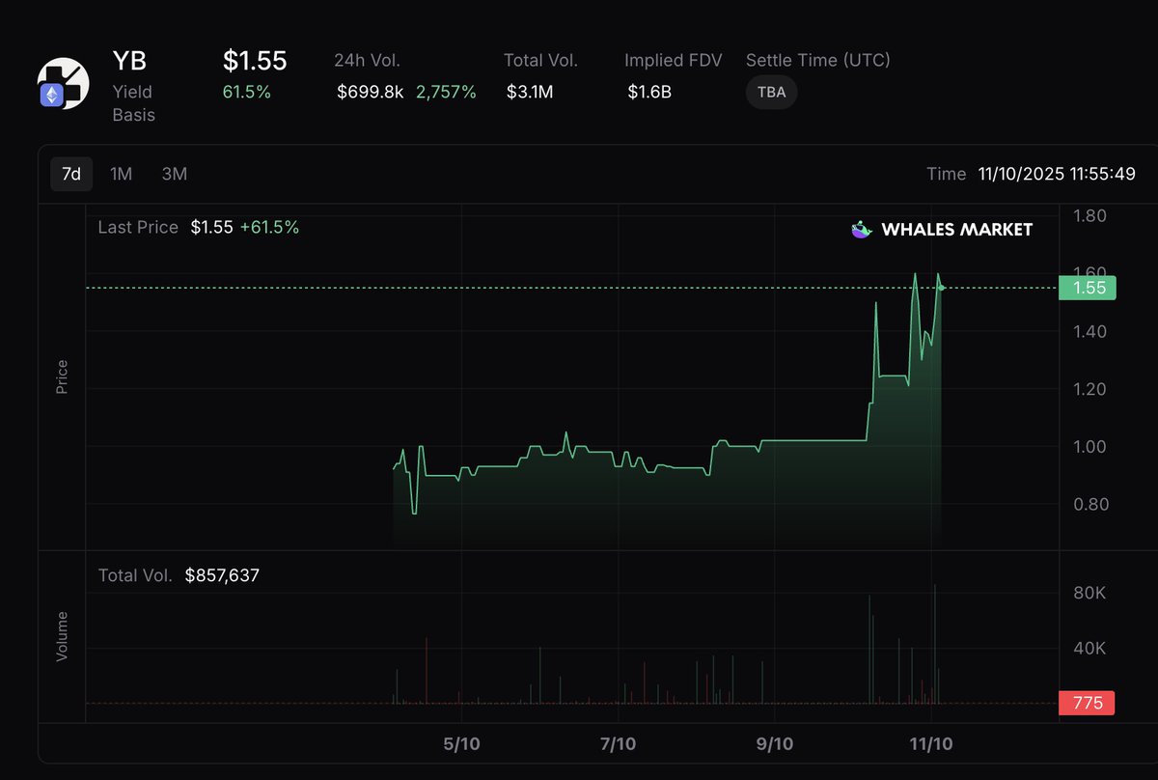Click the +61.5% chart change readout
Viewport: 1158px width, 780px height.
270,228
